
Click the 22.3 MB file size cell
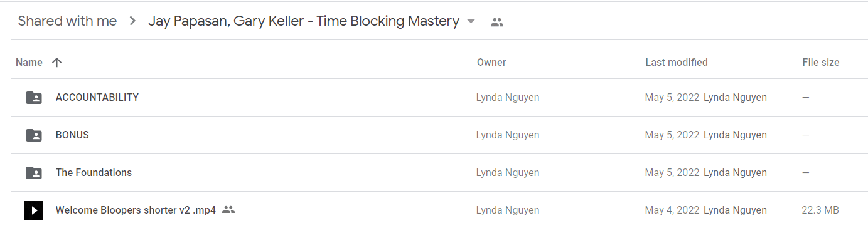pos(820,210)
